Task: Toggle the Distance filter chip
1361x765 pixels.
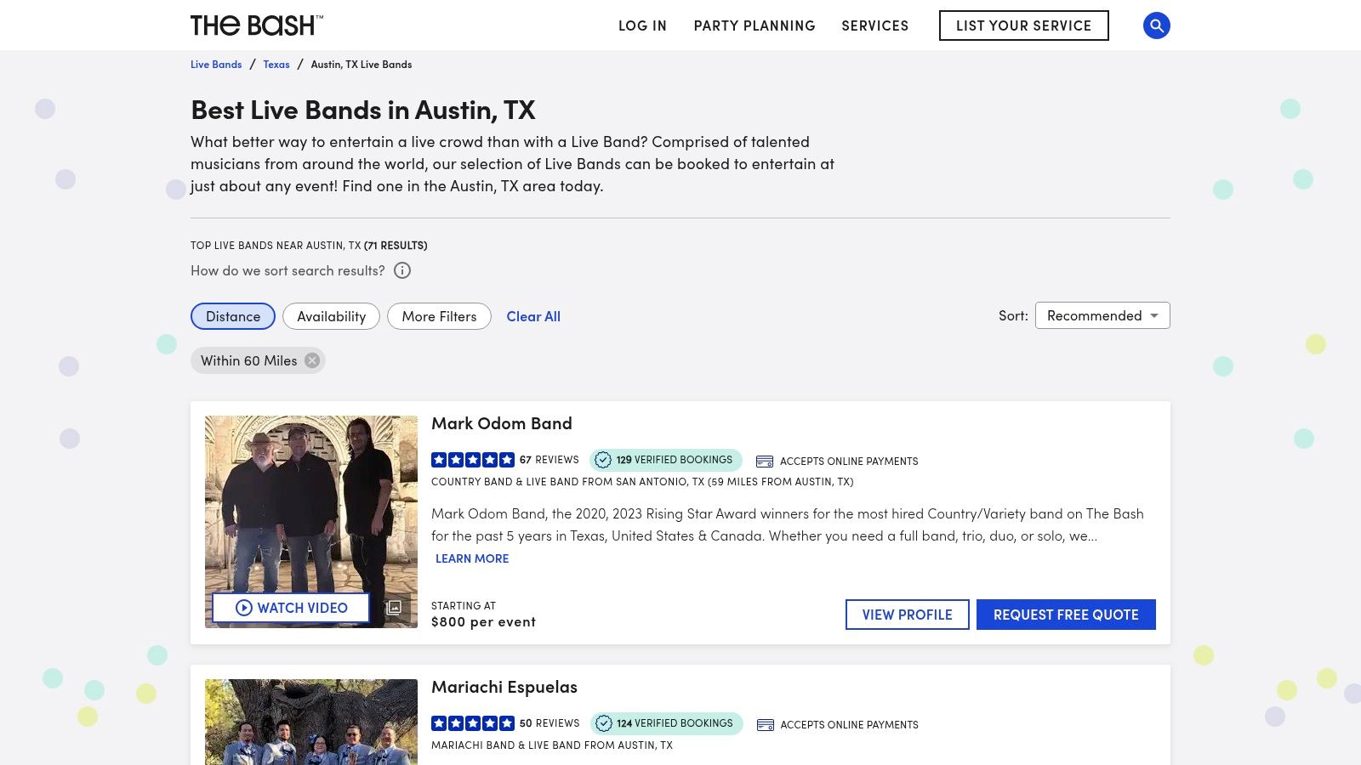Action: pos(232,315)
